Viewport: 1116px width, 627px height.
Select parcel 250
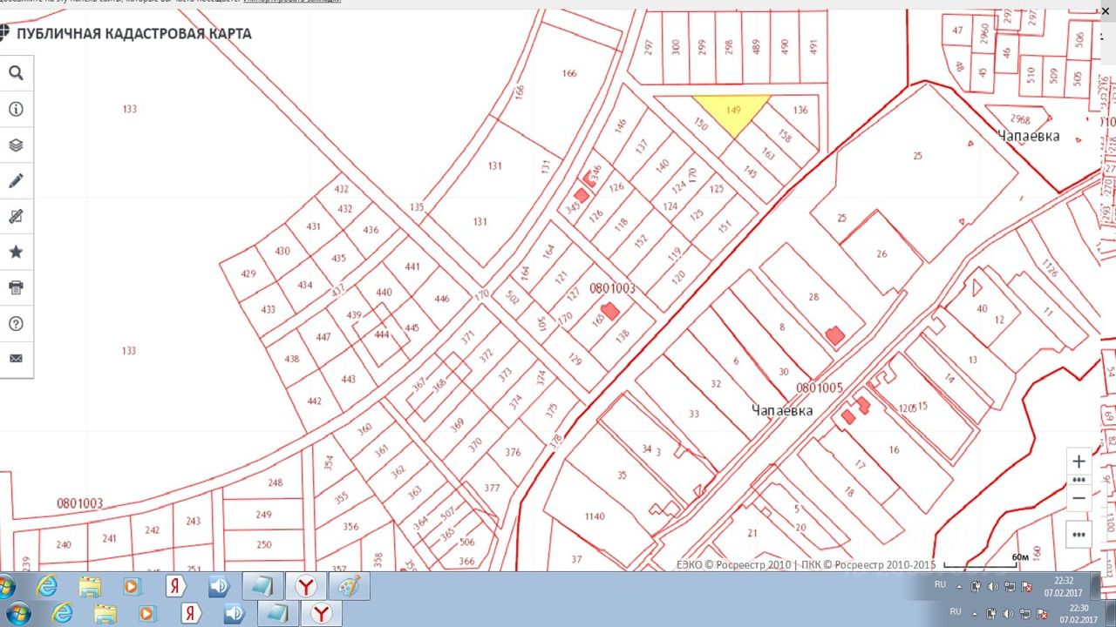264,544
